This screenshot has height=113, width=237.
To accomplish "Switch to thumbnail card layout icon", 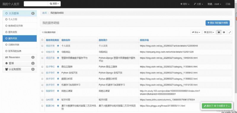I will tap(219, 32).
